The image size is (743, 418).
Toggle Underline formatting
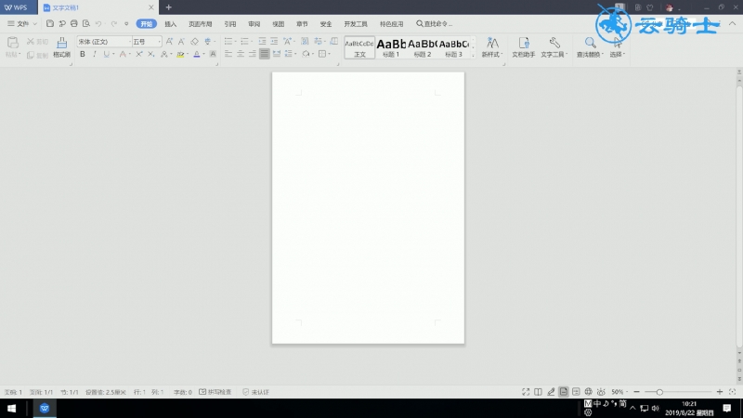106,55
